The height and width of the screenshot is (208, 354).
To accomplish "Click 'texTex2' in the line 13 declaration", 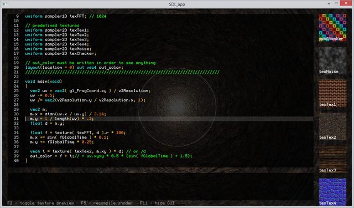I will click(x=78, y=35).
